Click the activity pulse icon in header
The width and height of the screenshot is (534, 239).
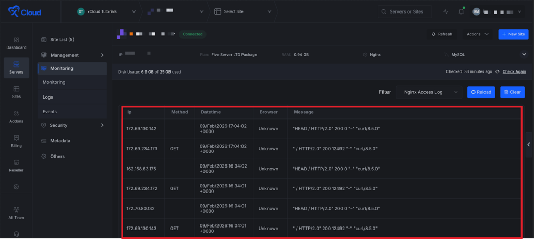tap(446, 11)
